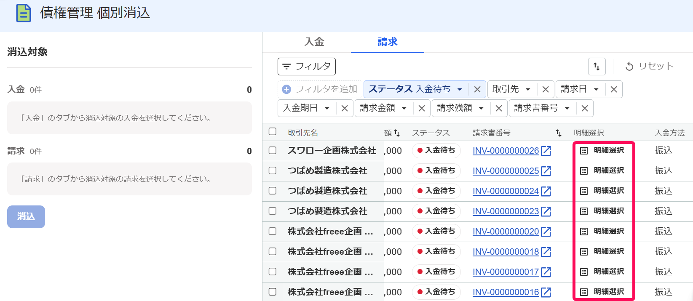Open invoice link INV-0000000020
This screenshot has height=301, width=693.
506,232
